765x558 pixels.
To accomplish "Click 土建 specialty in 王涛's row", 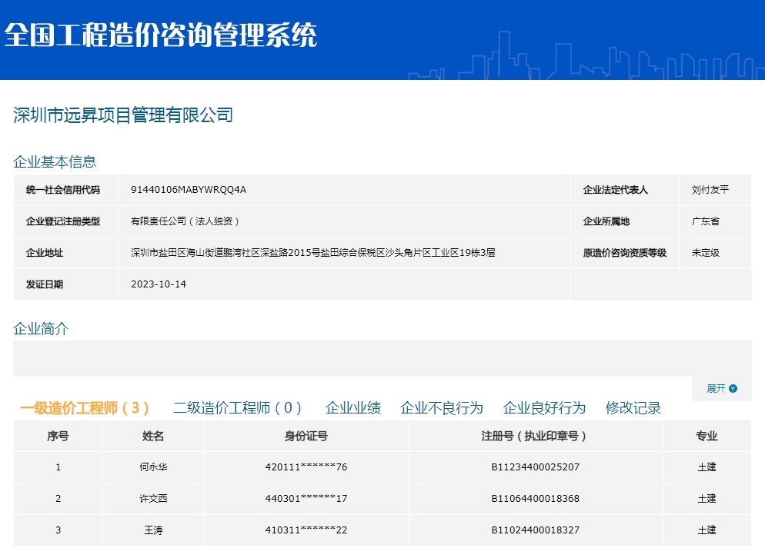I will [707, 530].
